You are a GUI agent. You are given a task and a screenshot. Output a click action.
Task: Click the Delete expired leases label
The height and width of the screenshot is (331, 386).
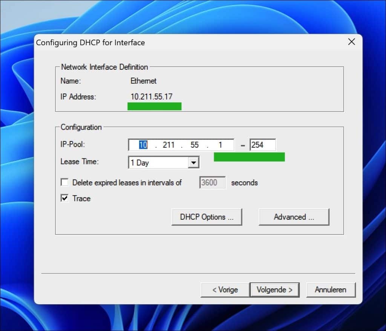click(x=127, y=183)
